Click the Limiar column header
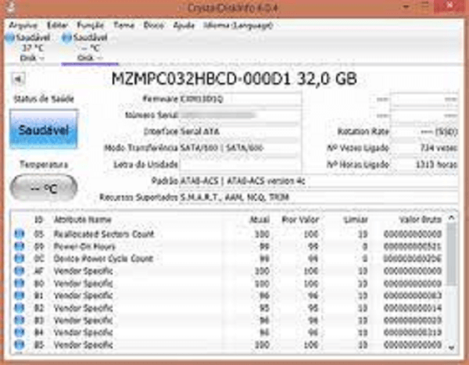 pos(356,220)
